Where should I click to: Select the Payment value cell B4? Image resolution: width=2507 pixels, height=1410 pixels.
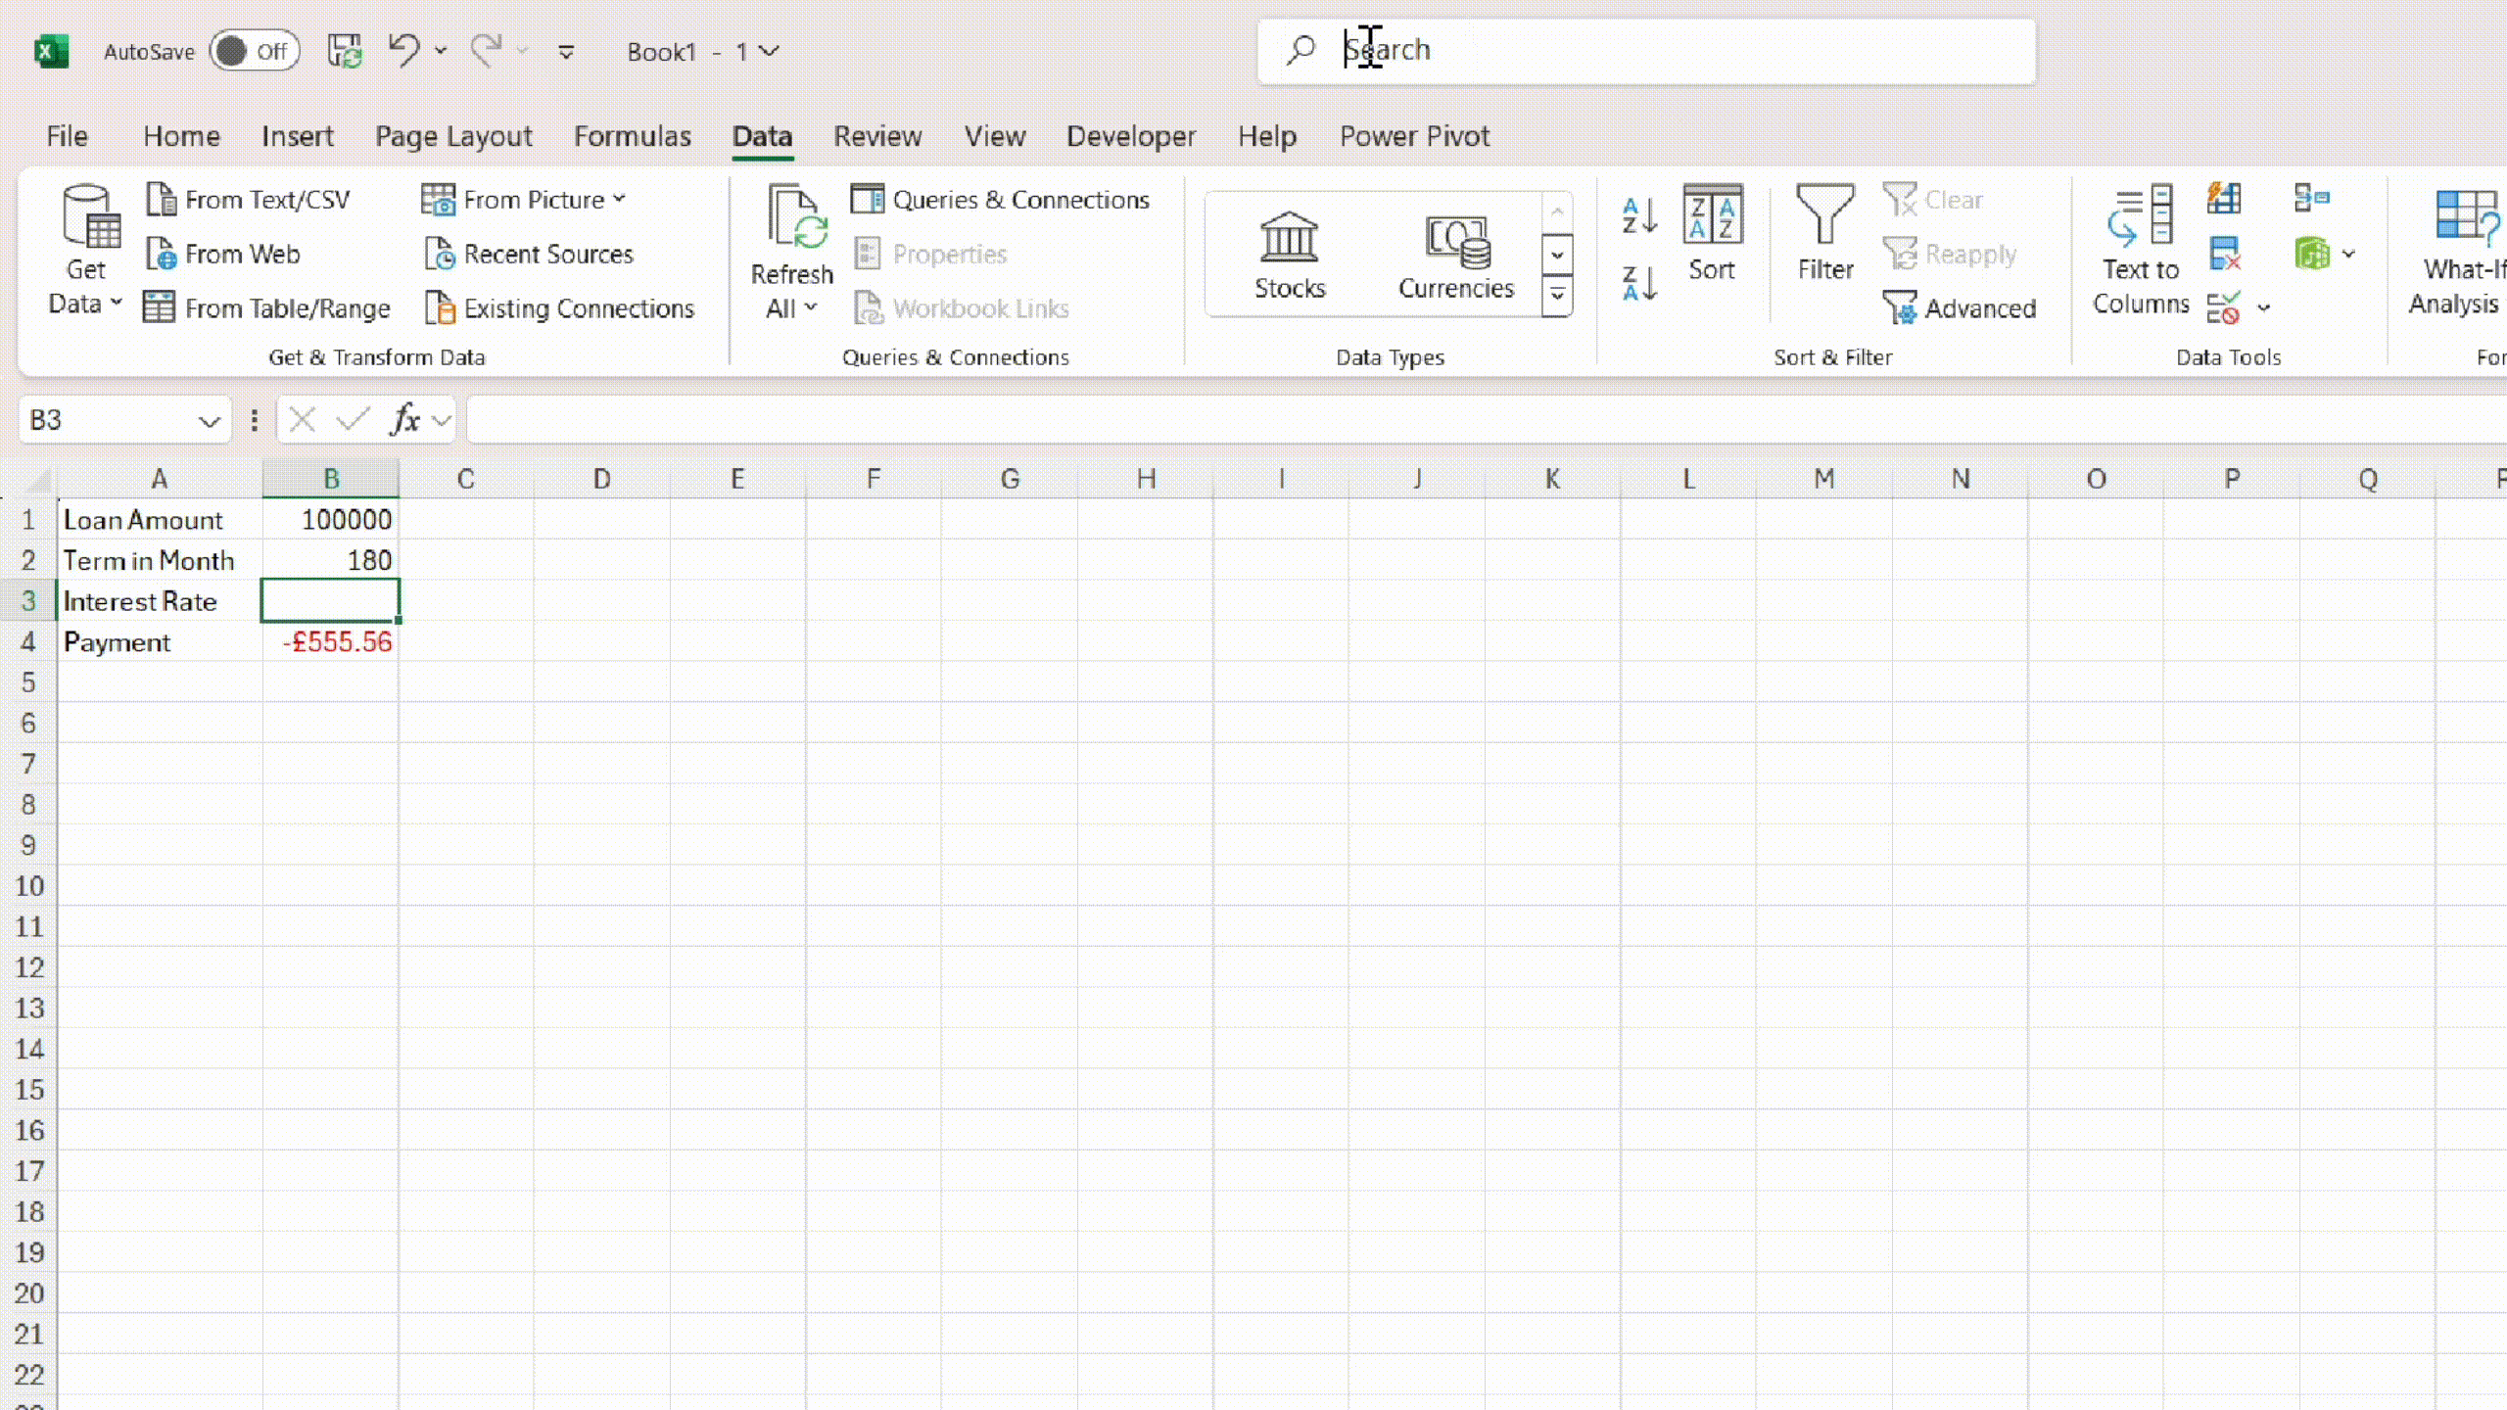tap(331, 642)
